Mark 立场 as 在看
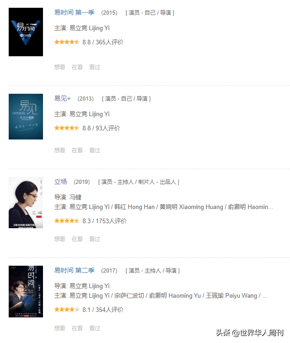Viewport: 290px width, 343px height. 77,239
